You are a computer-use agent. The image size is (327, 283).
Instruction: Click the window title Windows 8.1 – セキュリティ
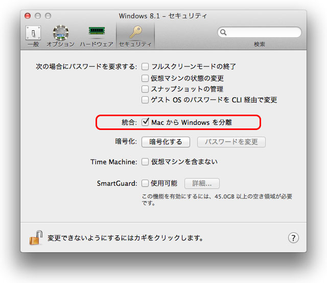tap(163, 16)
